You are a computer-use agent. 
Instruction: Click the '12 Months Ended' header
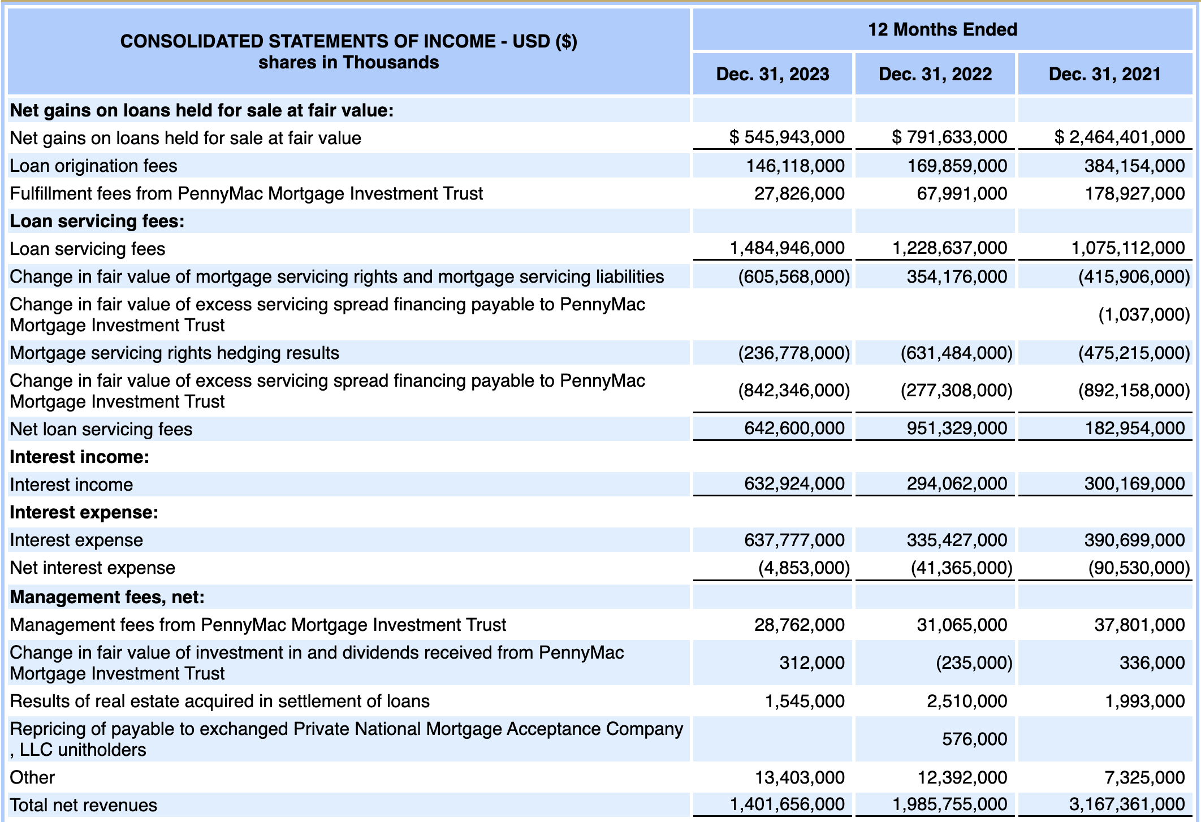(x=943, y=29)
